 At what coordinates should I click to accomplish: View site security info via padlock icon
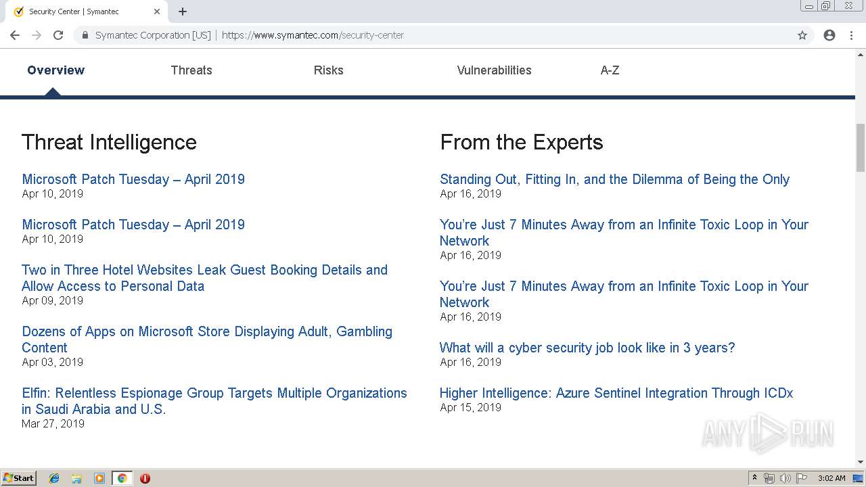(85, 35)
